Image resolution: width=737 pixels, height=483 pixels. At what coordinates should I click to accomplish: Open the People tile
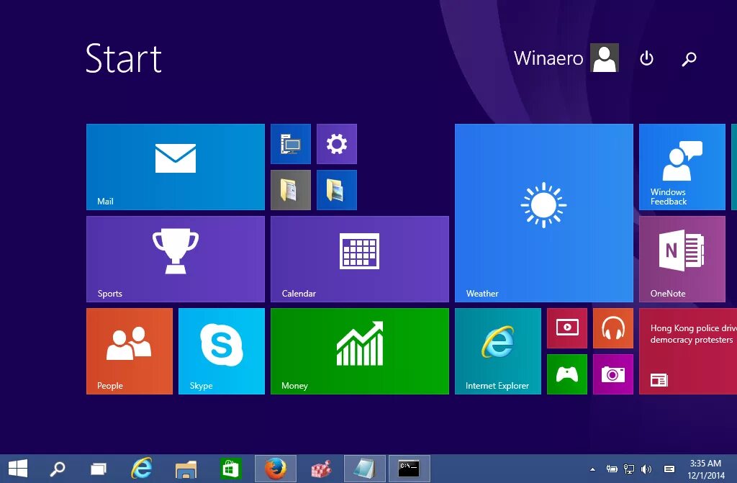130,351
